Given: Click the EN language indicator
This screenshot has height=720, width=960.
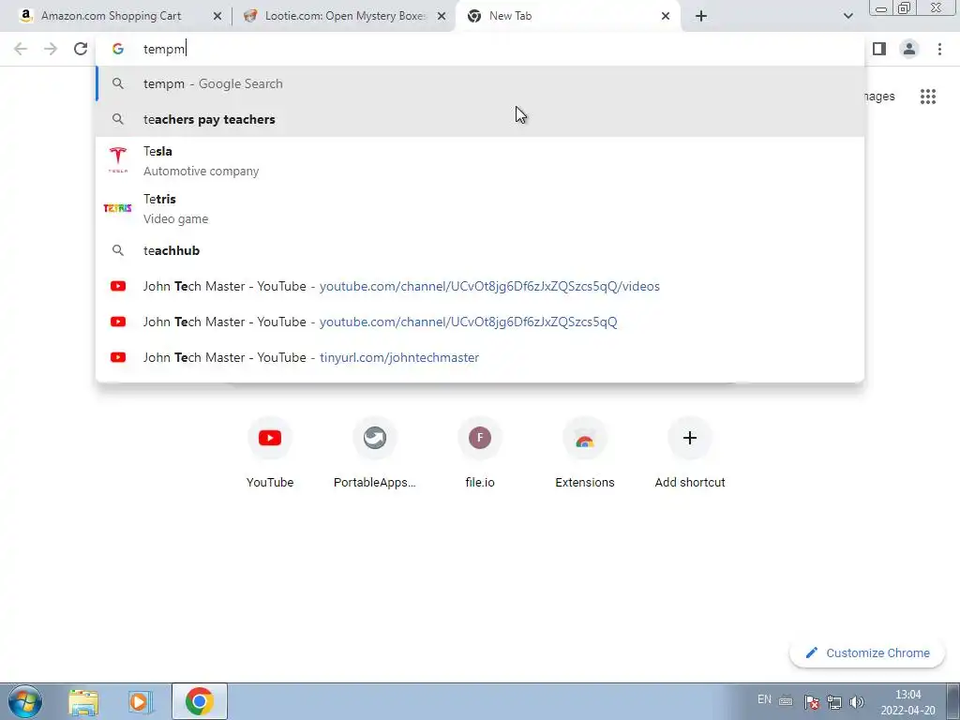Looking at the screenshot, I should point(764,699).
